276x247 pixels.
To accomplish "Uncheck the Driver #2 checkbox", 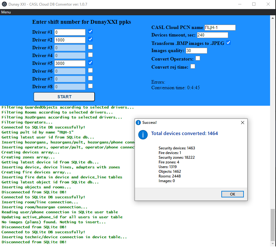I will pyautogui.click(x=90, y=39).
